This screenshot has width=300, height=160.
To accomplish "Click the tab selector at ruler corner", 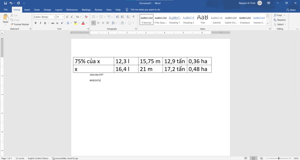I will 2,33.
